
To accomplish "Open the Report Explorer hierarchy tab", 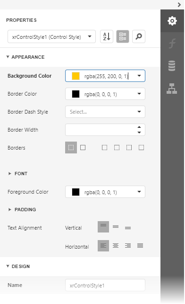I will 172,89.
